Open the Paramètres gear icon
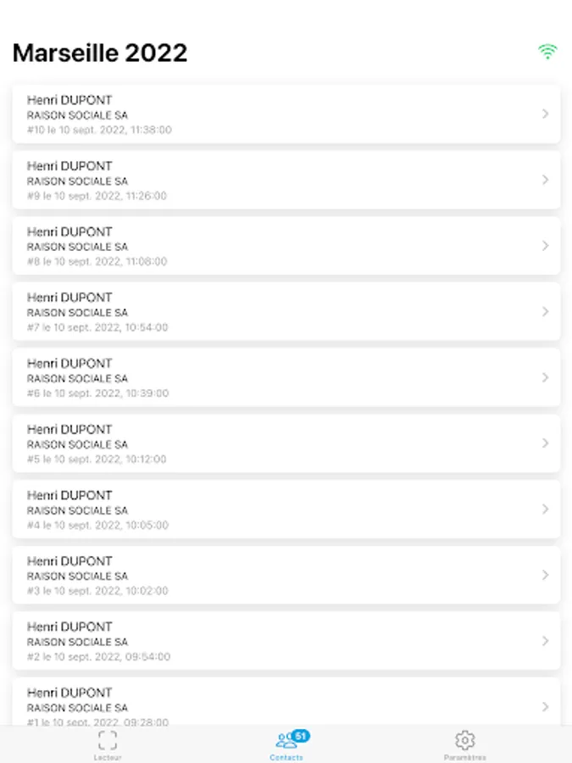 click(465, 740)
